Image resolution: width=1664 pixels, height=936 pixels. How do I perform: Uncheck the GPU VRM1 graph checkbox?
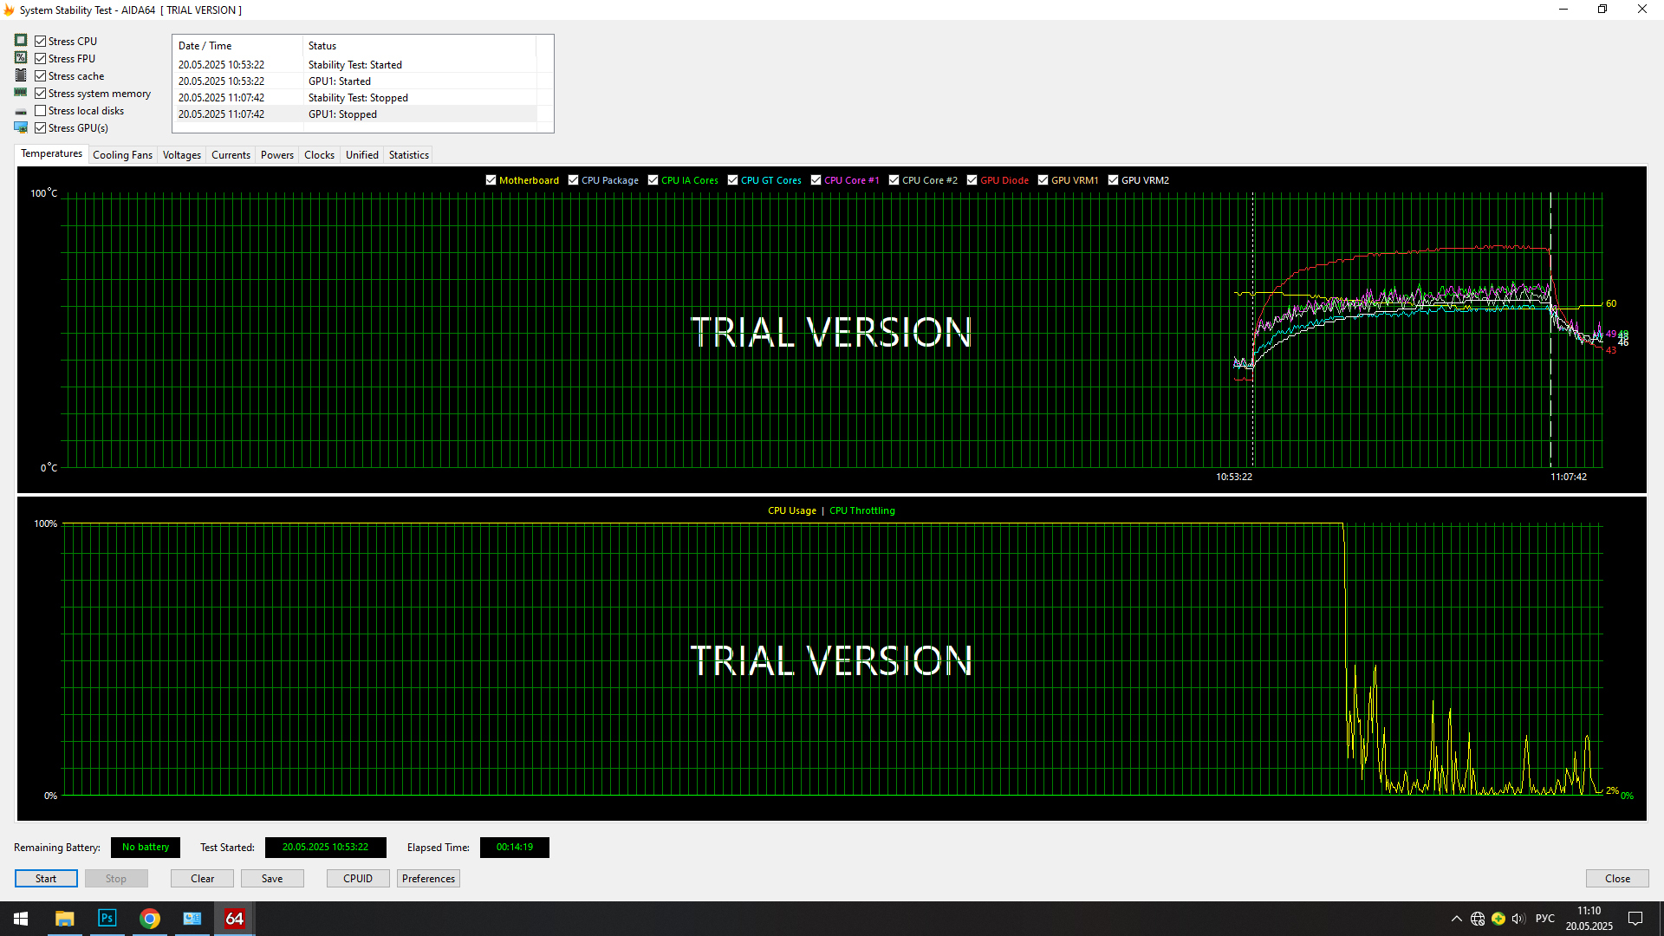(x=1043, y=180)
